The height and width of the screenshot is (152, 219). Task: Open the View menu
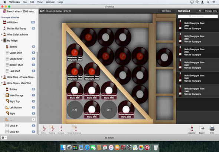click(40, 2)
